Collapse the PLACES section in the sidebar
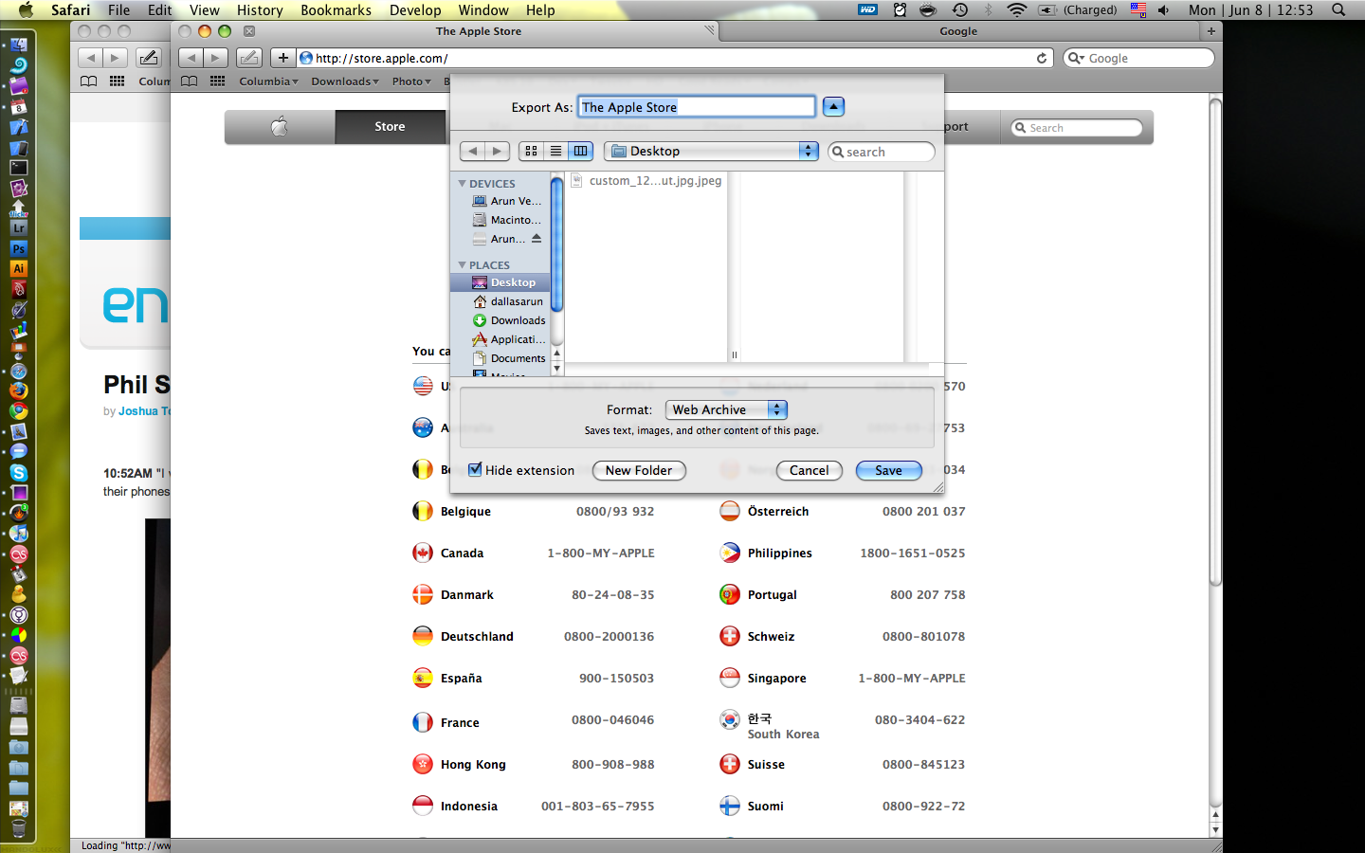Viewport: 1365px width, 853px height. coord(463,265)
